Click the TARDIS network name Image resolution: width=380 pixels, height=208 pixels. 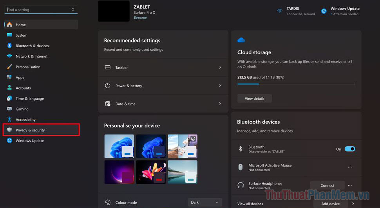coord(293,9)
